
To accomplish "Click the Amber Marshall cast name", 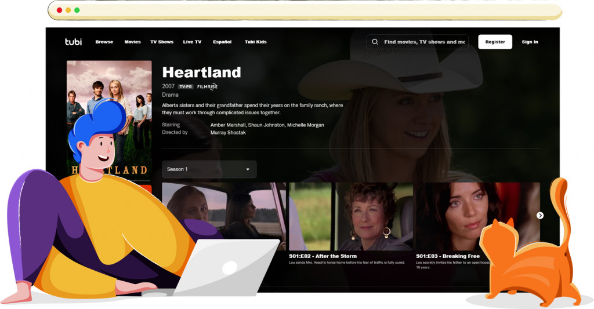I will pos(227,125).
